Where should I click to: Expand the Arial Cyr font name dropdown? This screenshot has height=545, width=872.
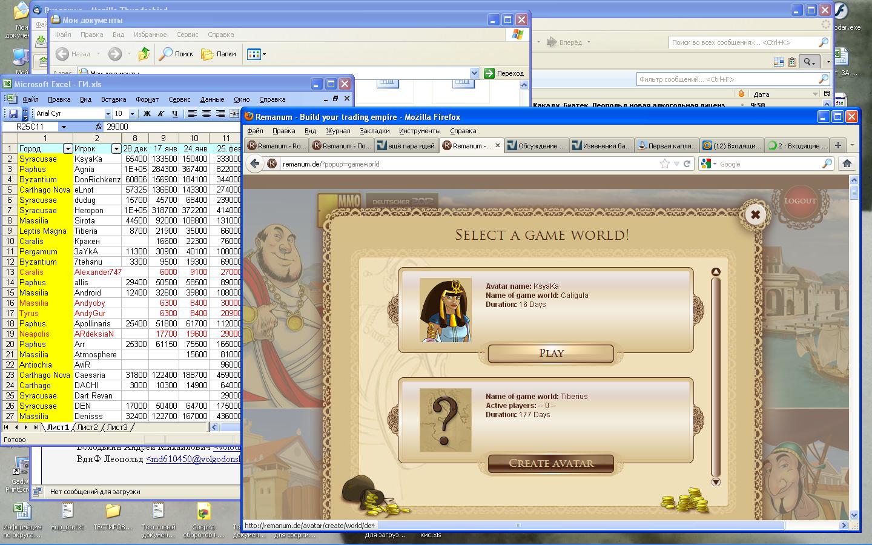pyautogui.click(x=108, y=114)
